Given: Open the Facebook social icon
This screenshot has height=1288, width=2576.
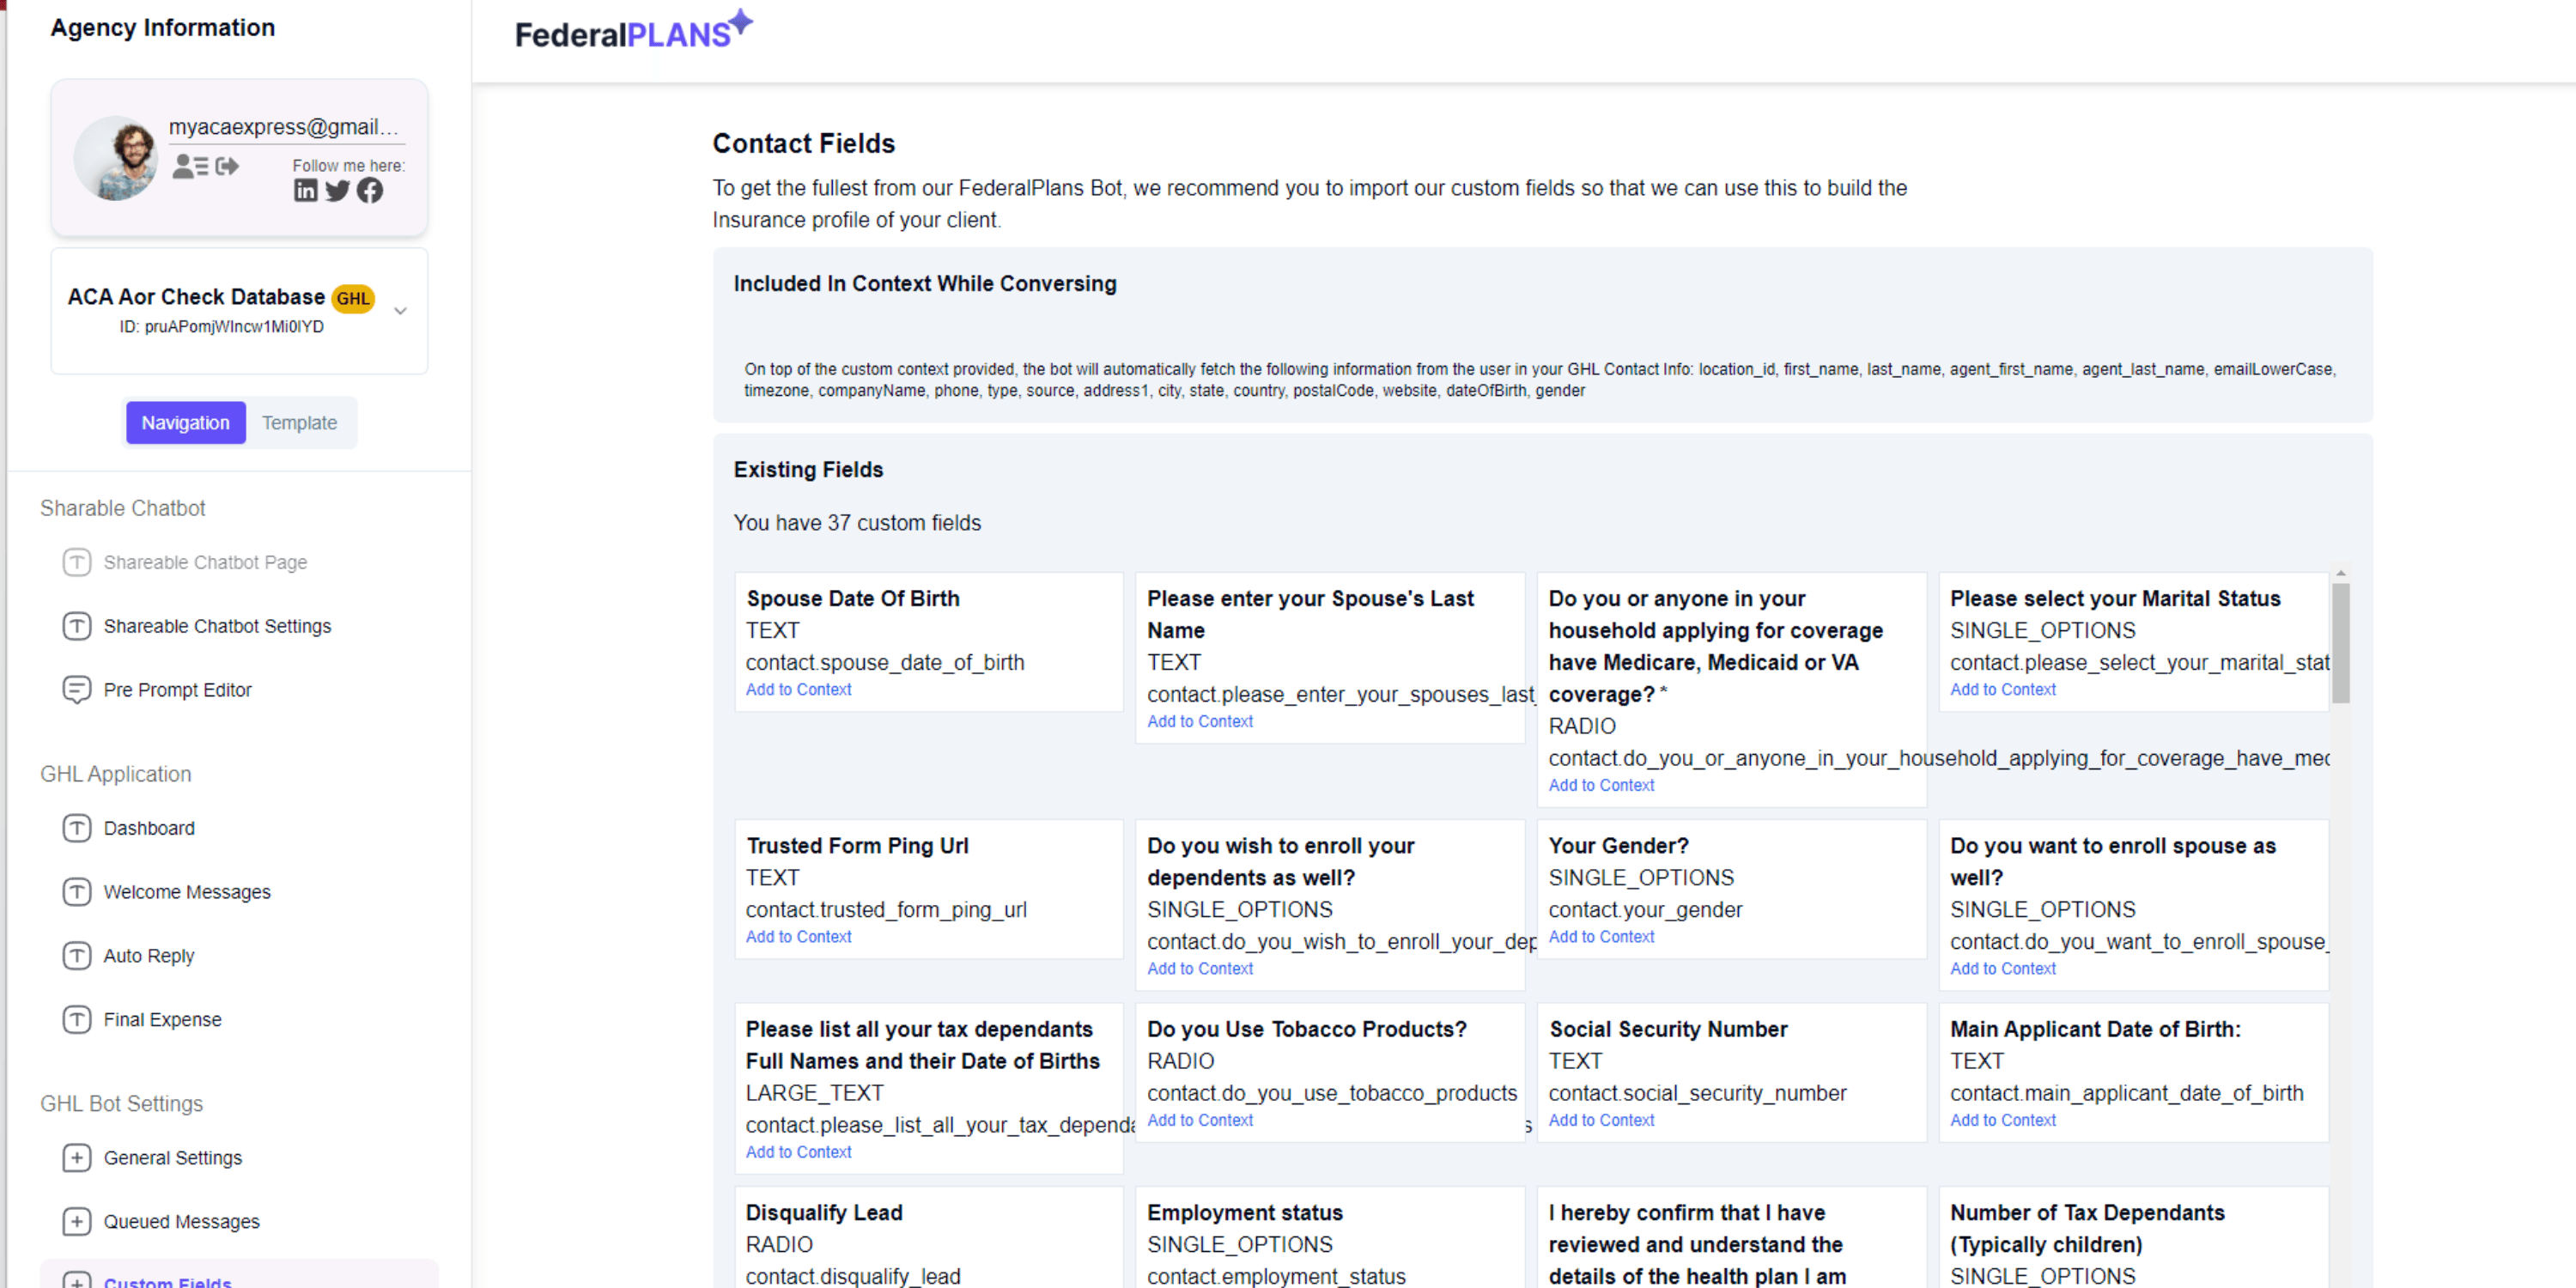Looking at the screenshot, I should pos(370,190).
